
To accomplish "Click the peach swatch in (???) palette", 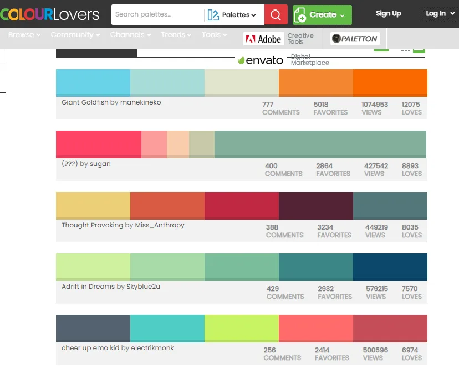I will pyautogui.click(x=178, y=144).
